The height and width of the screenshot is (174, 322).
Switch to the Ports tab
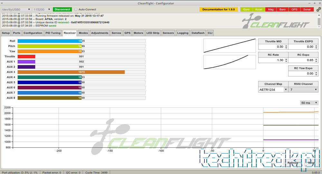[17, 33]
